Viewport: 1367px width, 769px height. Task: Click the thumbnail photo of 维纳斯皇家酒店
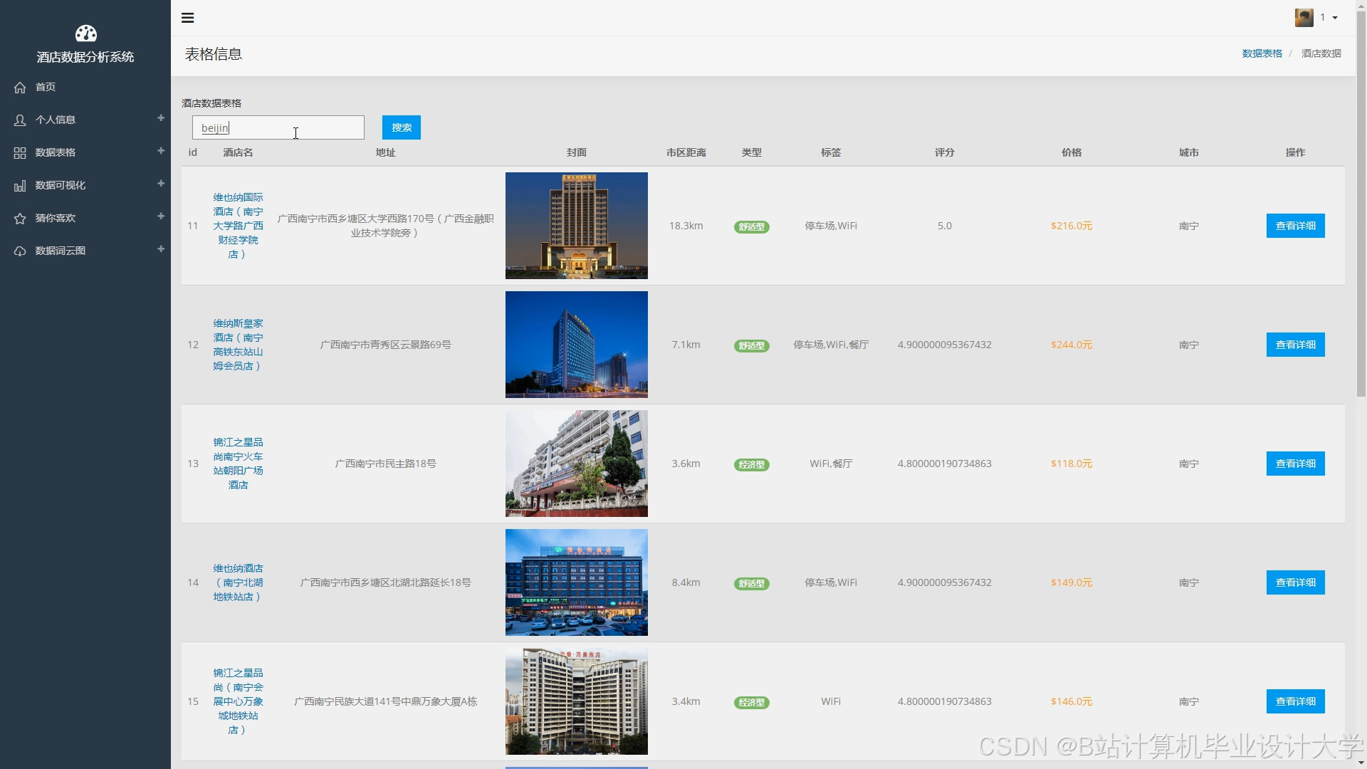click(576, 344)
